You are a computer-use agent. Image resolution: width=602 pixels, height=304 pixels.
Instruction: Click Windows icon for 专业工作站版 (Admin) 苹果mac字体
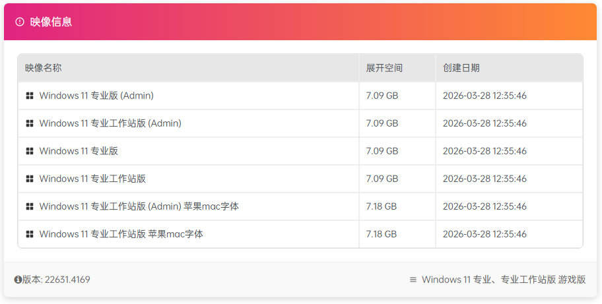[x=30, y=206]
